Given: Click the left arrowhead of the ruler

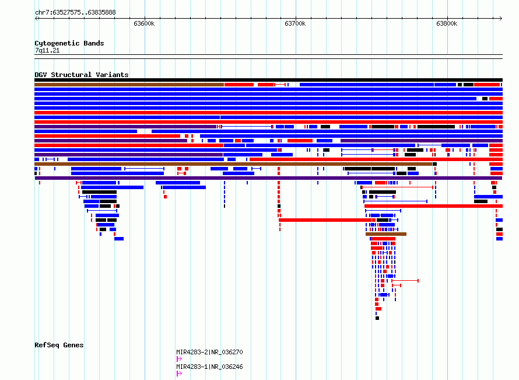Looking at the screenshot, I should (x=36, y=18).
